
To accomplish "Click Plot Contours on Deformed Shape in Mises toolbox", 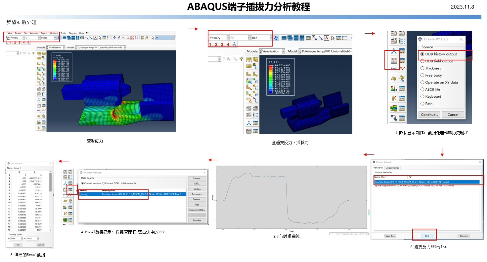I will [39, 69].
